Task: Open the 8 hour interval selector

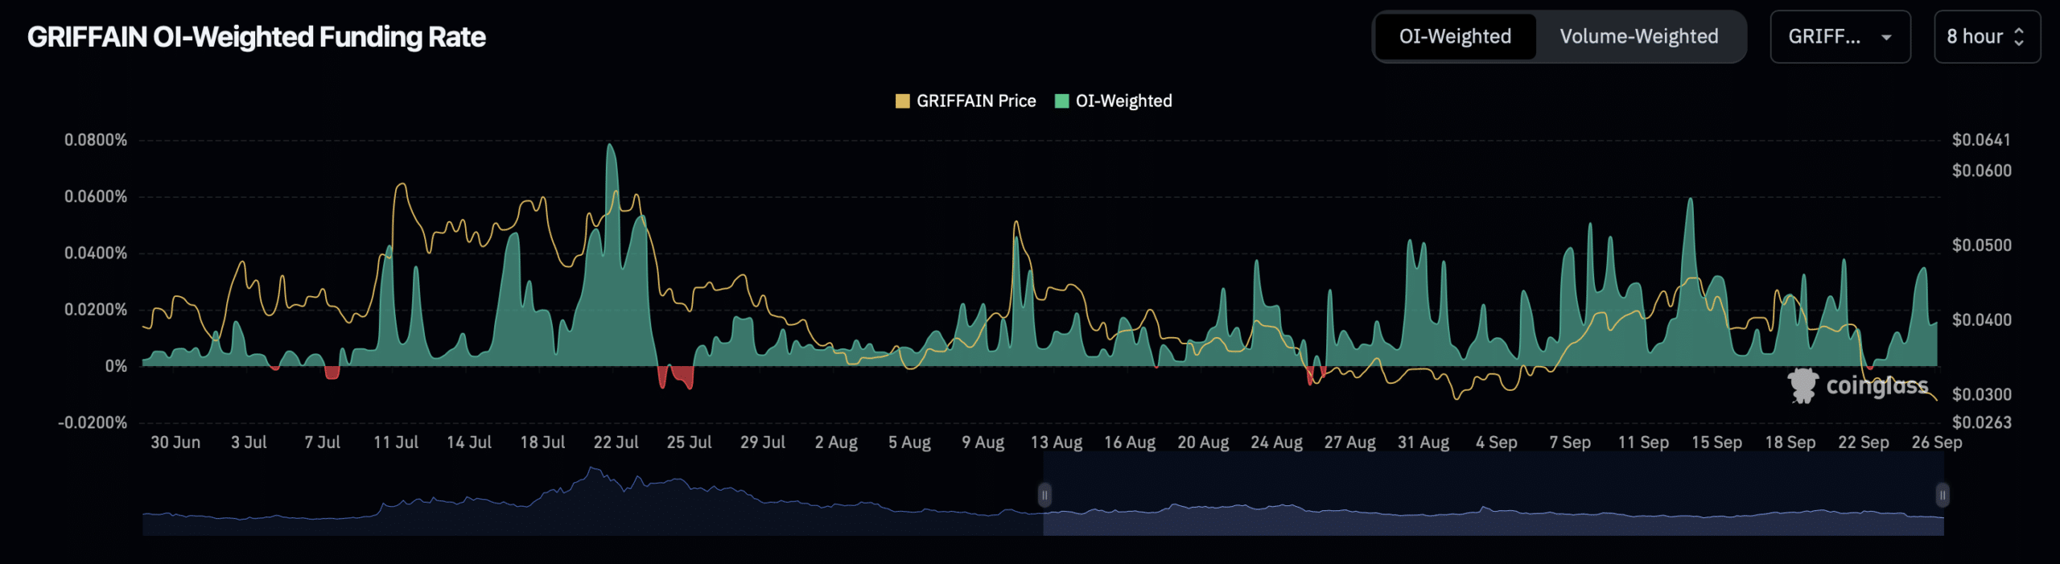Action: [1987, 36]
